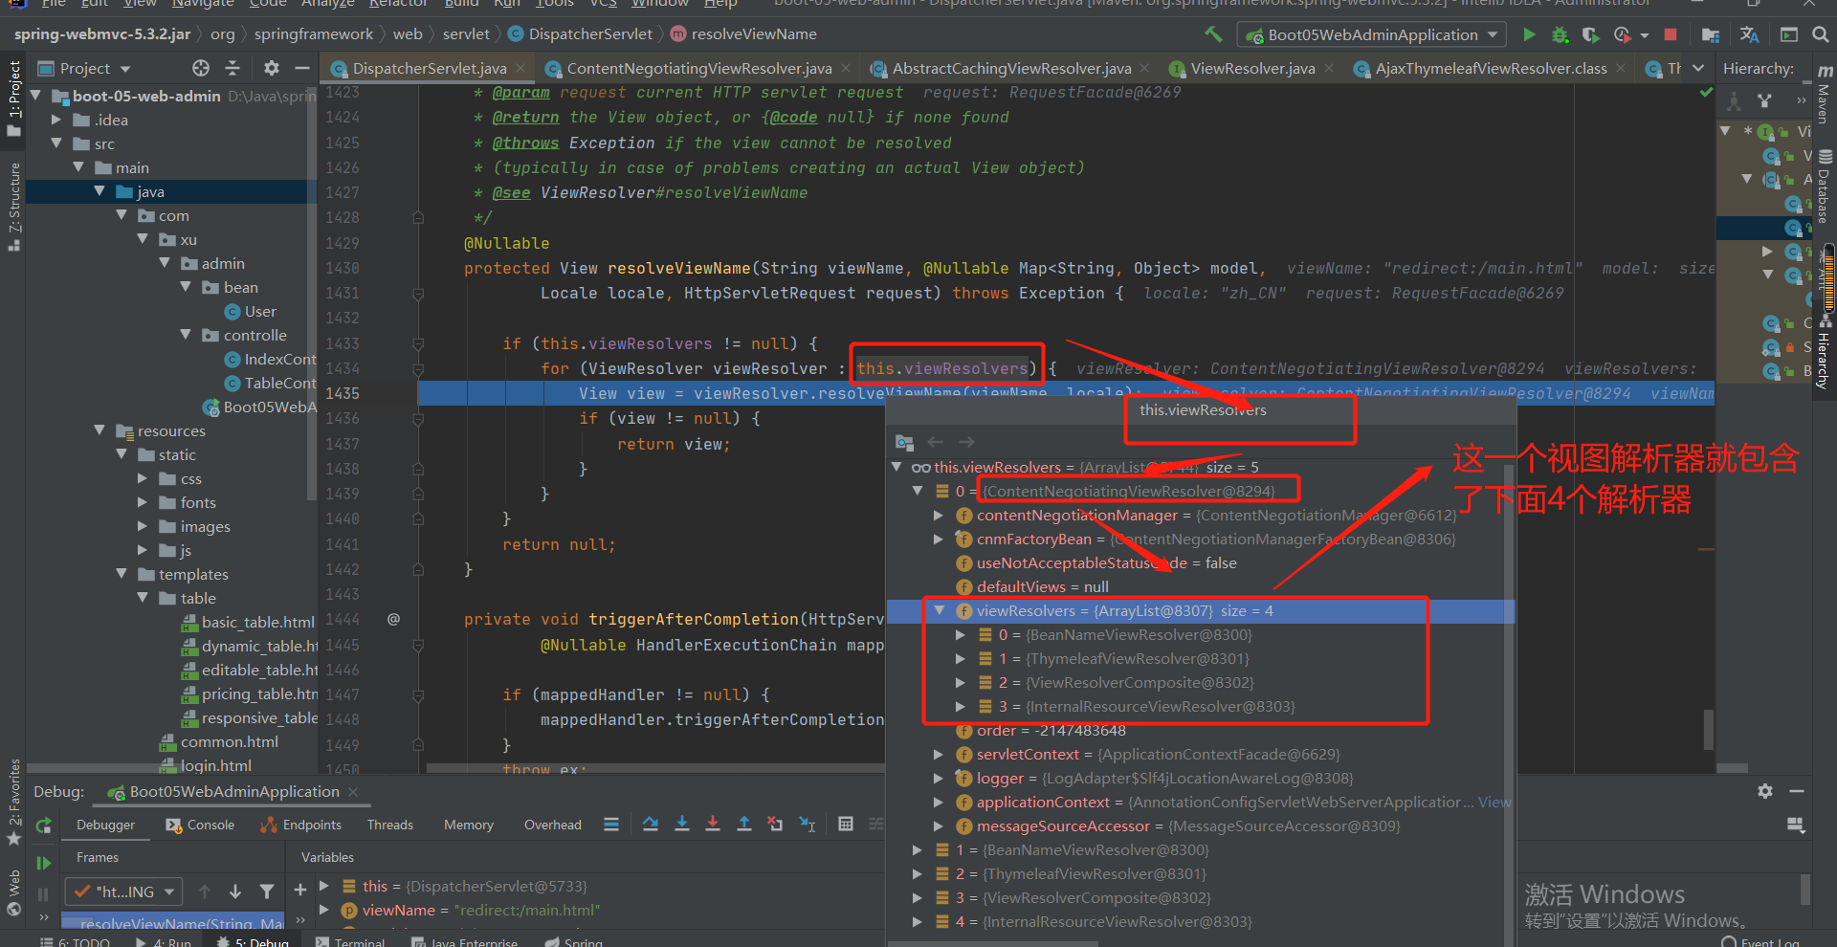Switch to AbstractCachingViewResolver.java tab
Image resolution: width=1837 pixels, height=947 pixels.
[x=1011, y=68]
